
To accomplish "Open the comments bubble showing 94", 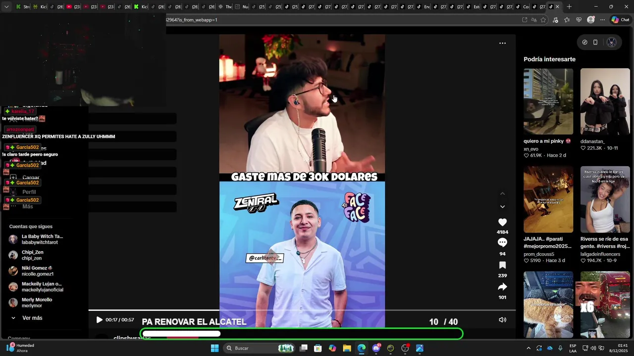I will [x=502, y=242].
